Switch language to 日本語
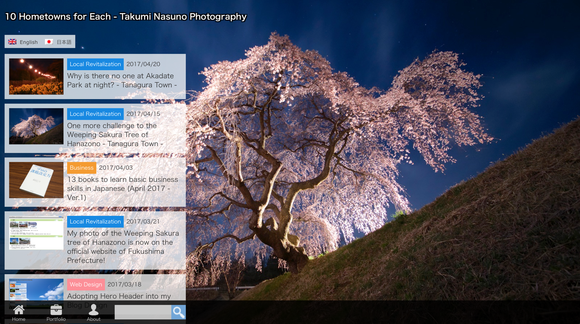Screen dimensions: 580x324 pyautogui.click(x=64, y=42)
